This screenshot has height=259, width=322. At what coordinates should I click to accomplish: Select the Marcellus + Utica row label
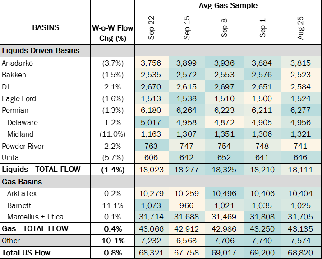pos(35,217)
